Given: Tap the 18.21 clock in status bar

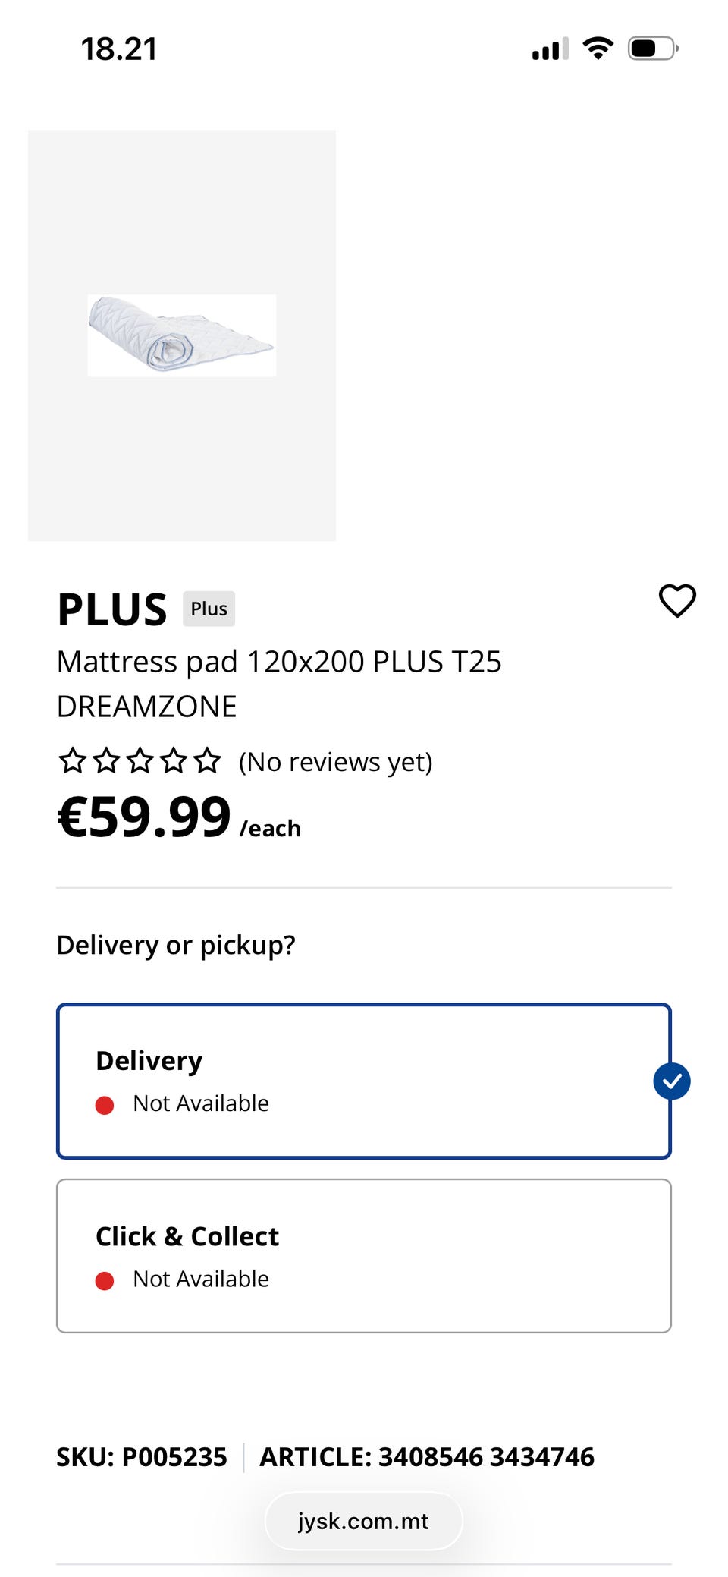Looking at the screenshot, I should click(x=119, y=50).
